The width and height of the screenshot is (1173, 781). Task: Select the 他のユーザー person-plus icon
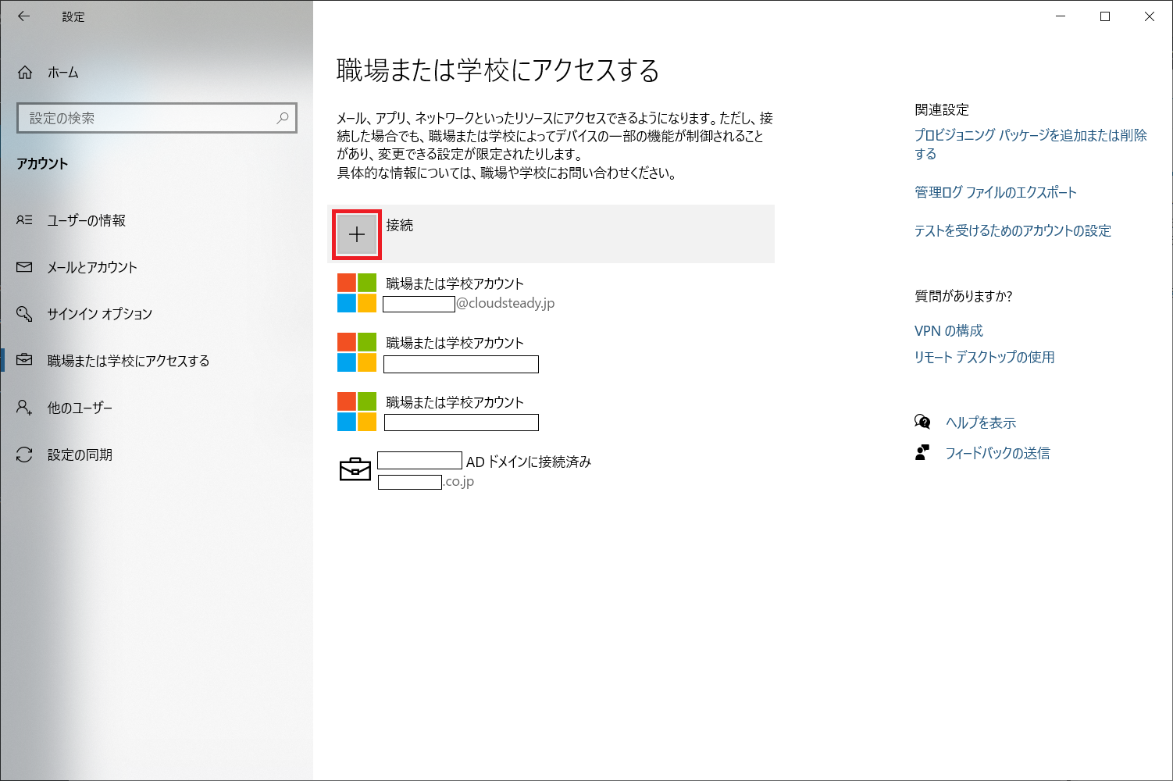pyautogui.click(x=25, y=408)
